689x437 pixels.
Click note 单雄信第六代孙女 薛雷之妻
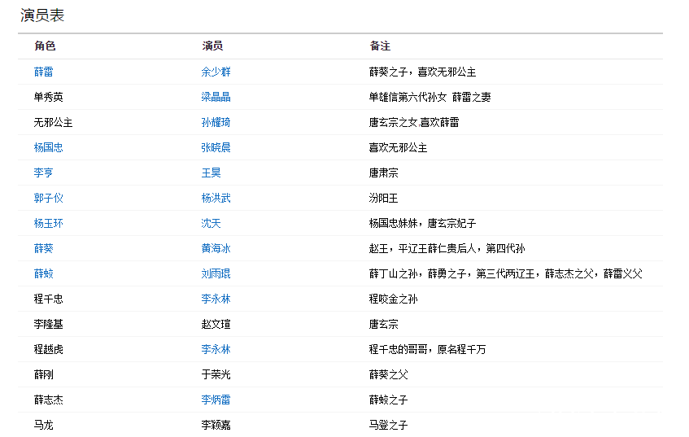click(430, 97)
